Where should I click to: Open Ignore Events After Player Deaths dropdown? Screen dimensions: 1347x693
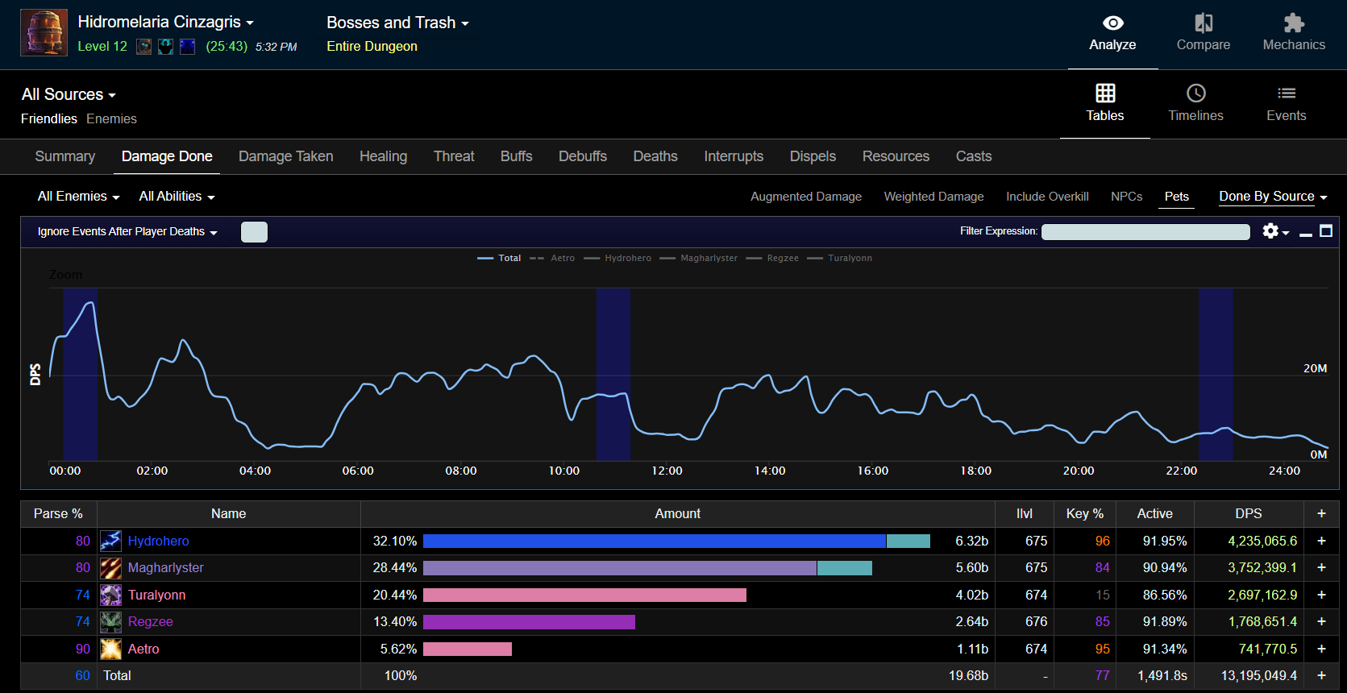(127, 232)
